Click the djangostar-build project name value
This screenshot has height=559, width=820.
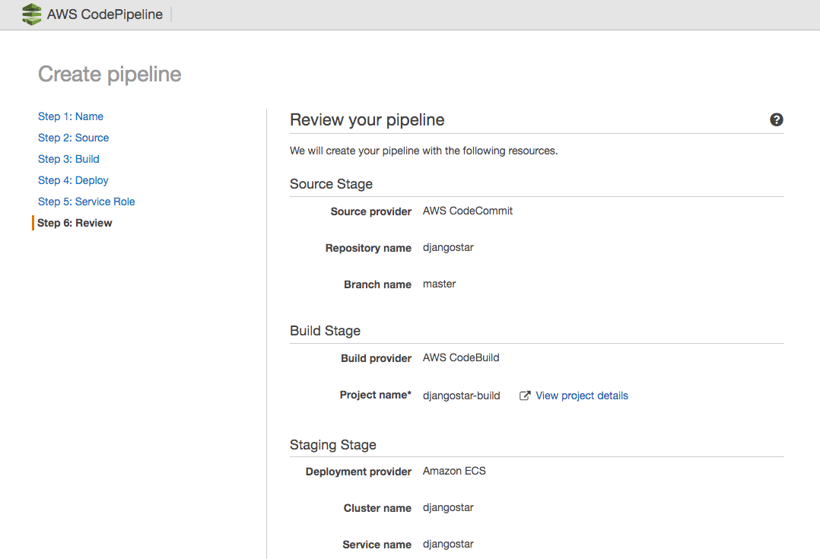(x=461, y=395)
